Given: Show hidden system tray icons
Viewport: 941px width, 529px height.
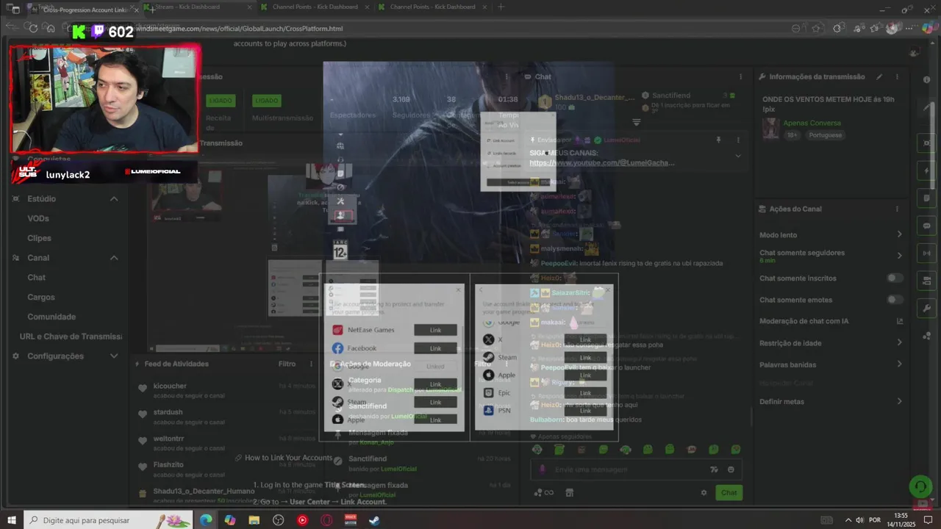Looking at the screenshot, I should click(848, 520).
